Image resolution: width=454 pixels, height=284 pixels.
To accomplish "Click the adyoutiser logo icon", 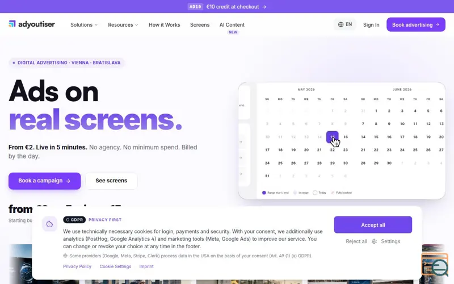I will tap(12, 24).
